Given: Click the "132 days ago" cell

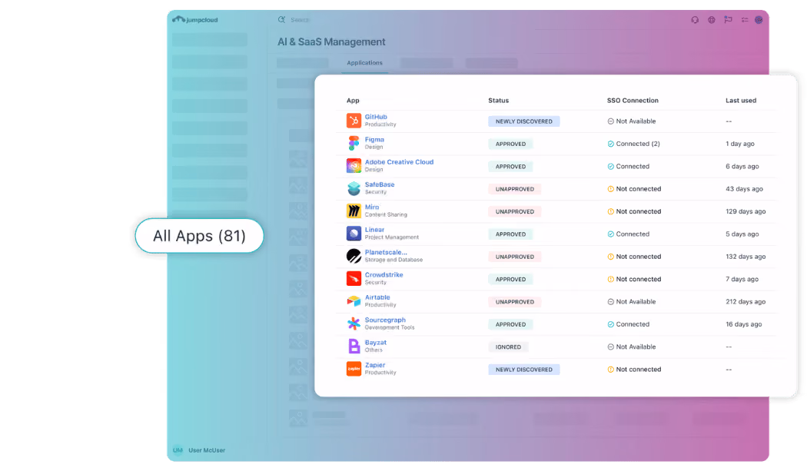Looking at the screenshot, I should pos(746,257).
